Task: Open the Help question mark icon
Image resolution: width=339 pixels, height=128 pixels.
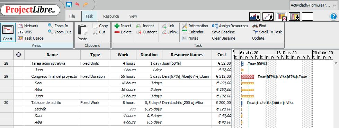Action: pos(333,16)
